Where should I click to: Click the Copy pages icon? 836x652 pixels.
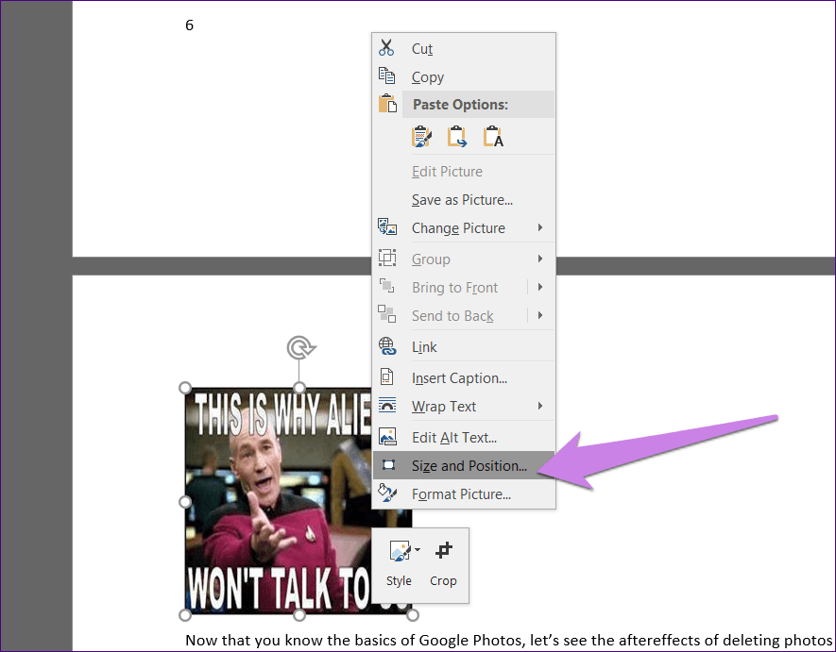[386, 75]
